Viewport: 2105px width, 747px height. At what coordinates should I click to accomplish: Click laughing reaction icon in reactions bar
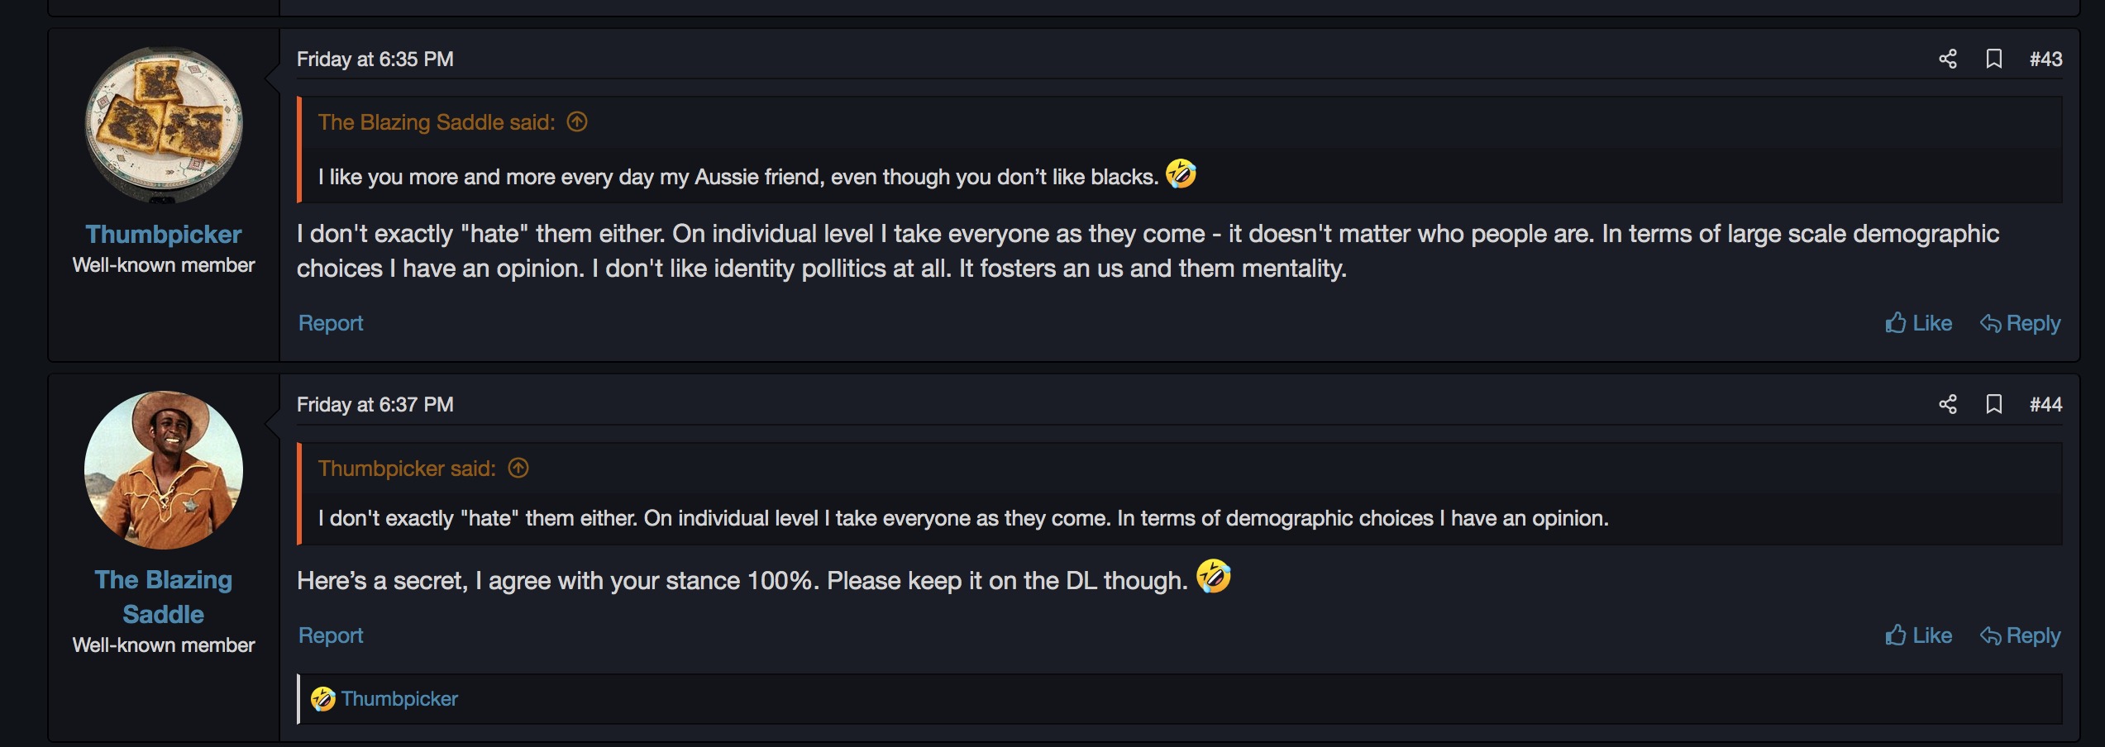[x=322, y=699]
